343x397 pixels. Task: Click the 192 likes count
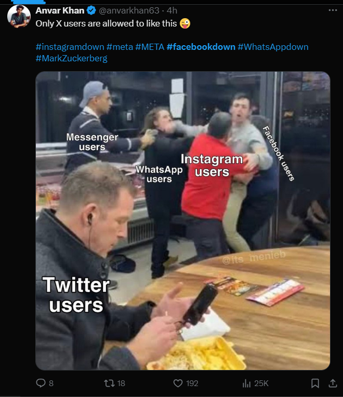tap(192, 383)
